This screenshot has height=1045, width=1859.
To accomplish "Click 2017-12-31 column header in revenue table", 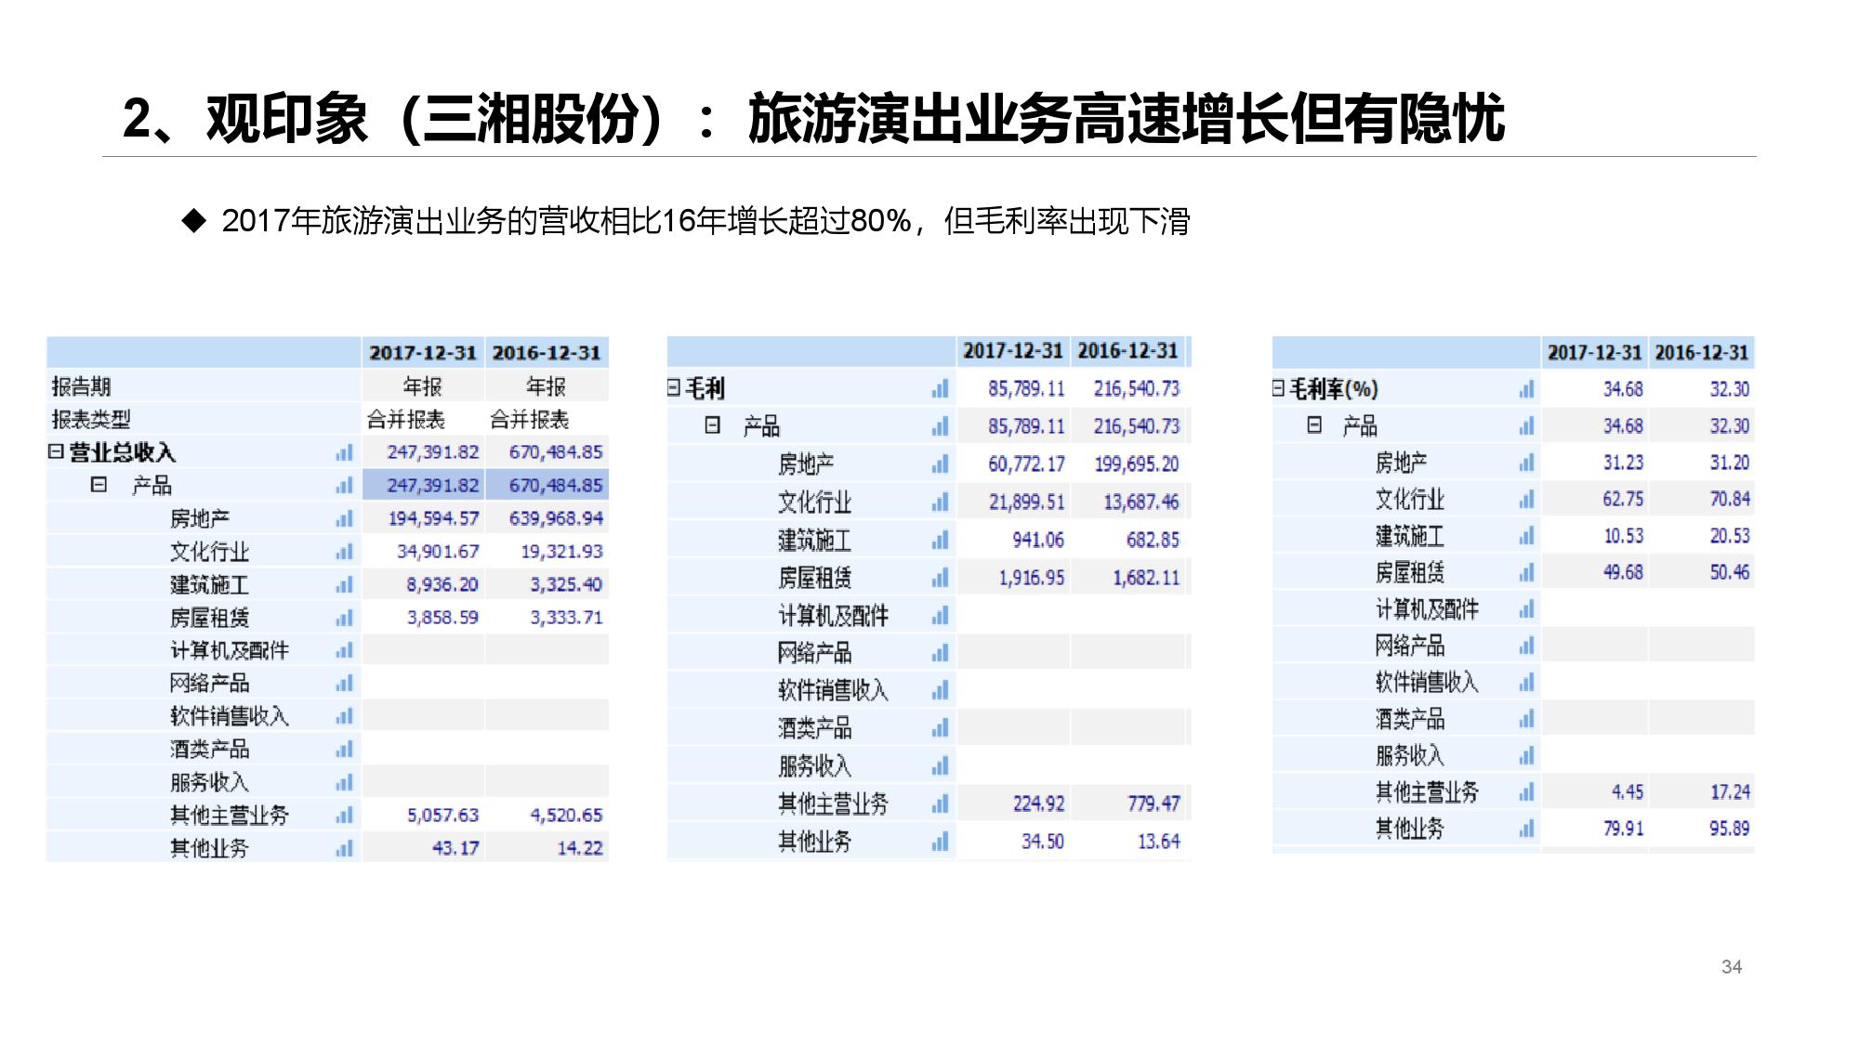I will pyautogui.click(x=423, y=353).
